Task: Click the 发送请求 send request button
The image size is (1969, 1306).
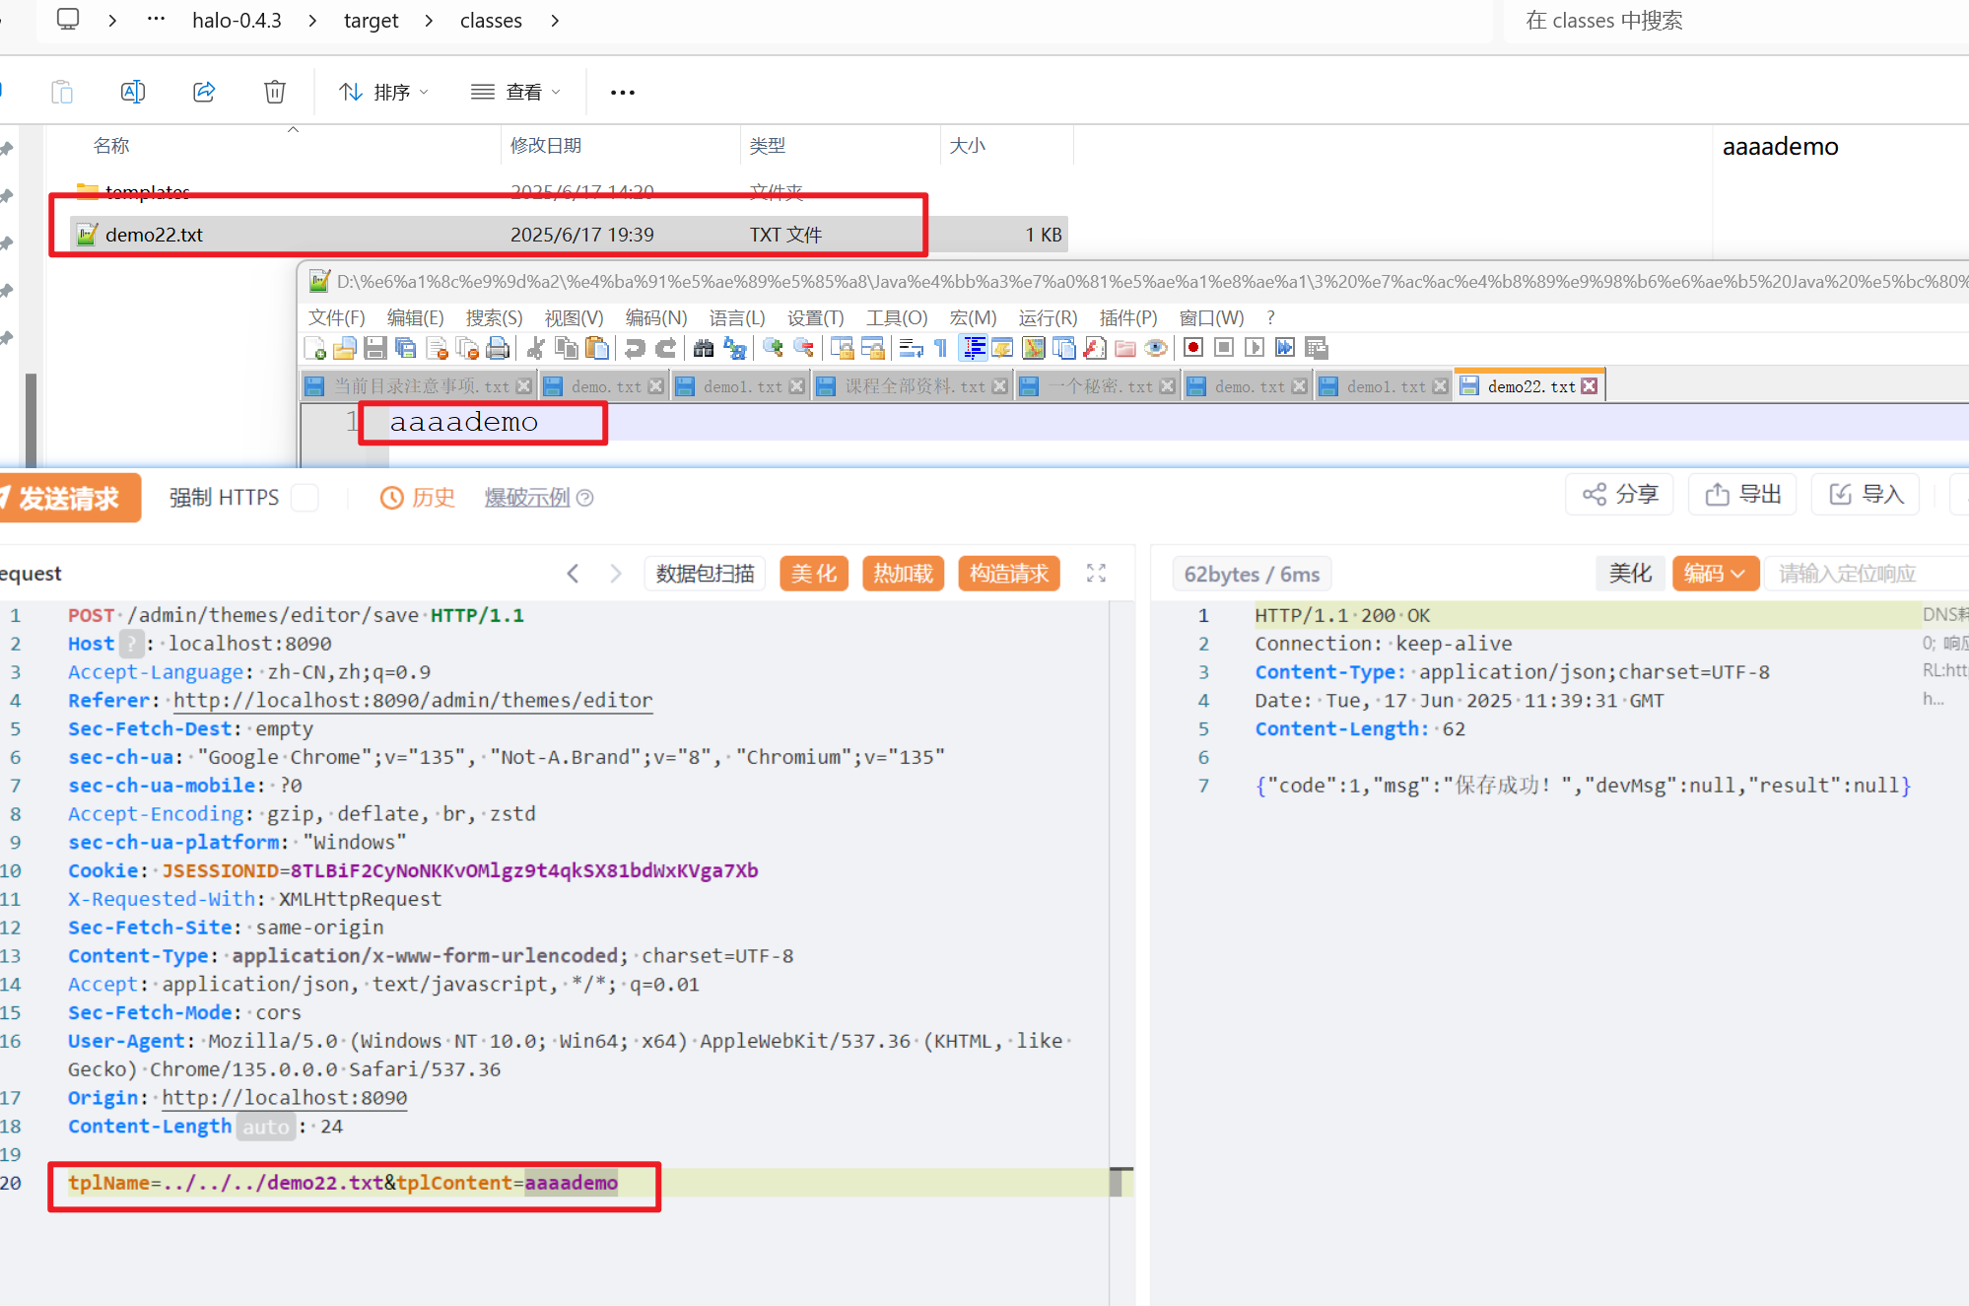Action: [x=69, y=498]
